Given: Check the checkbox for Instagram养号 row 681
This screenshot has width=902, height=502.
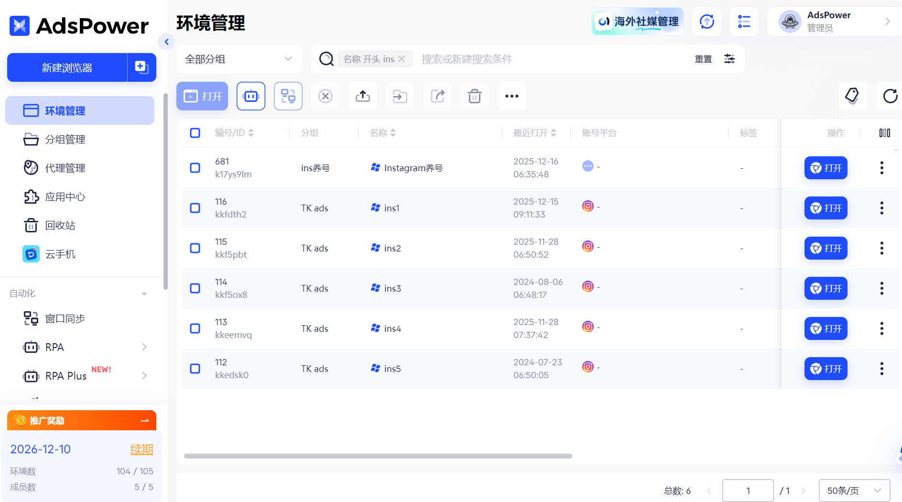Looking at the screenshot, I should pos(195,168).
